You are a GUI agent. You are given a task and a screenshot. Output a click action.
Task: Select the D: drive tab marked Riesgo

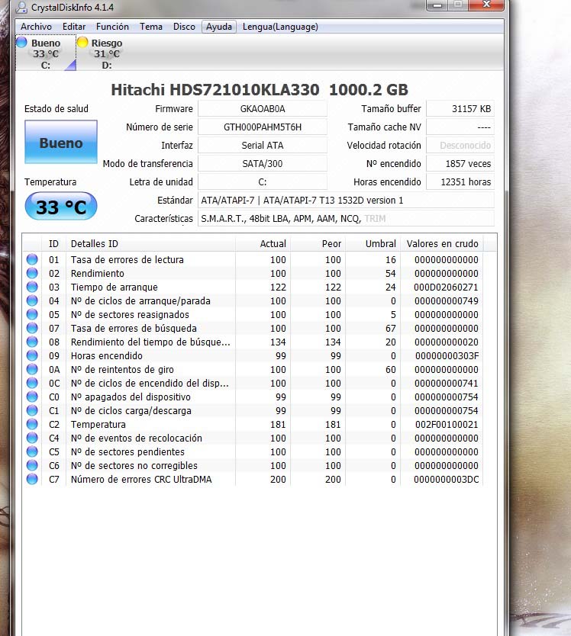(x=106, y=53)
